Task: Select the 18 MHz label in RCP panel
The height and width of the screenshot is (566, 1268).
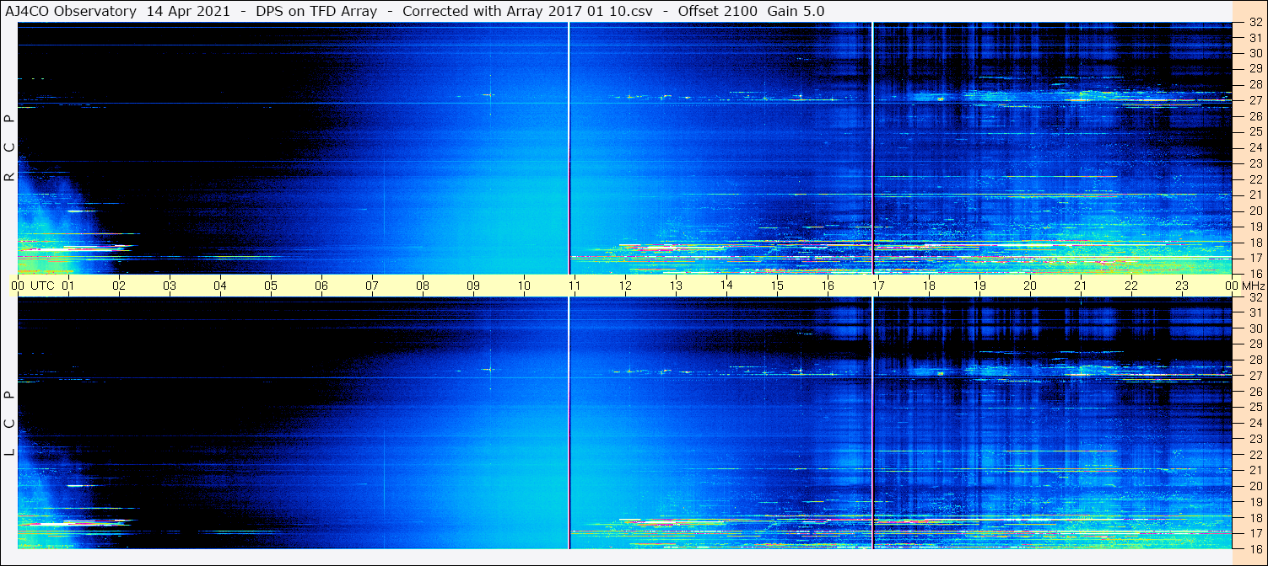Action: tap(1255, 243)
